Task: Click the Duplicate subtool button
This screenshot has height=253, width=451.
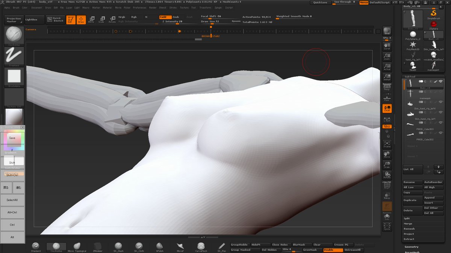Action: (x=413, y=200)
